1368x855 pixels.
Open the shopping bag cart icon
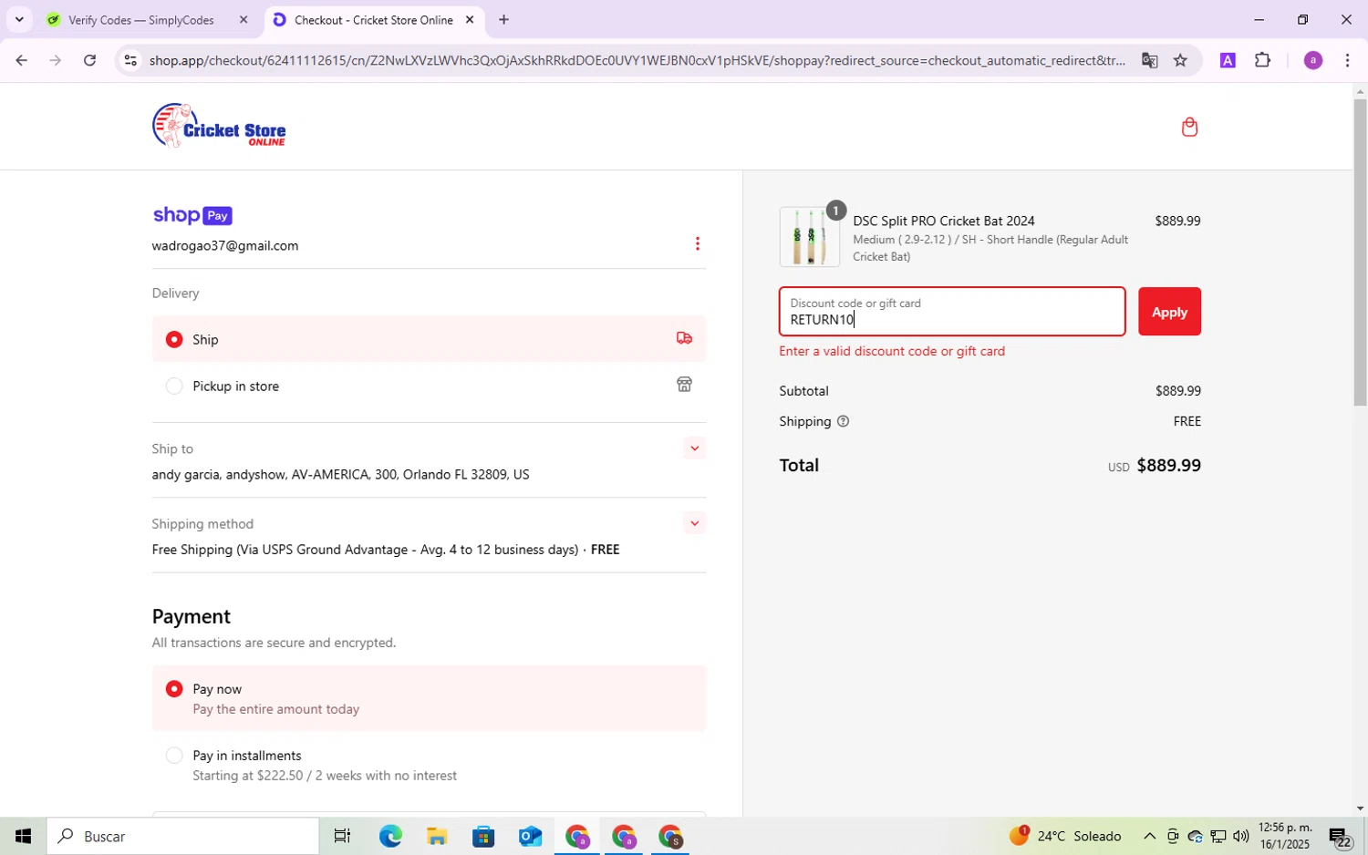[1188, 127]
